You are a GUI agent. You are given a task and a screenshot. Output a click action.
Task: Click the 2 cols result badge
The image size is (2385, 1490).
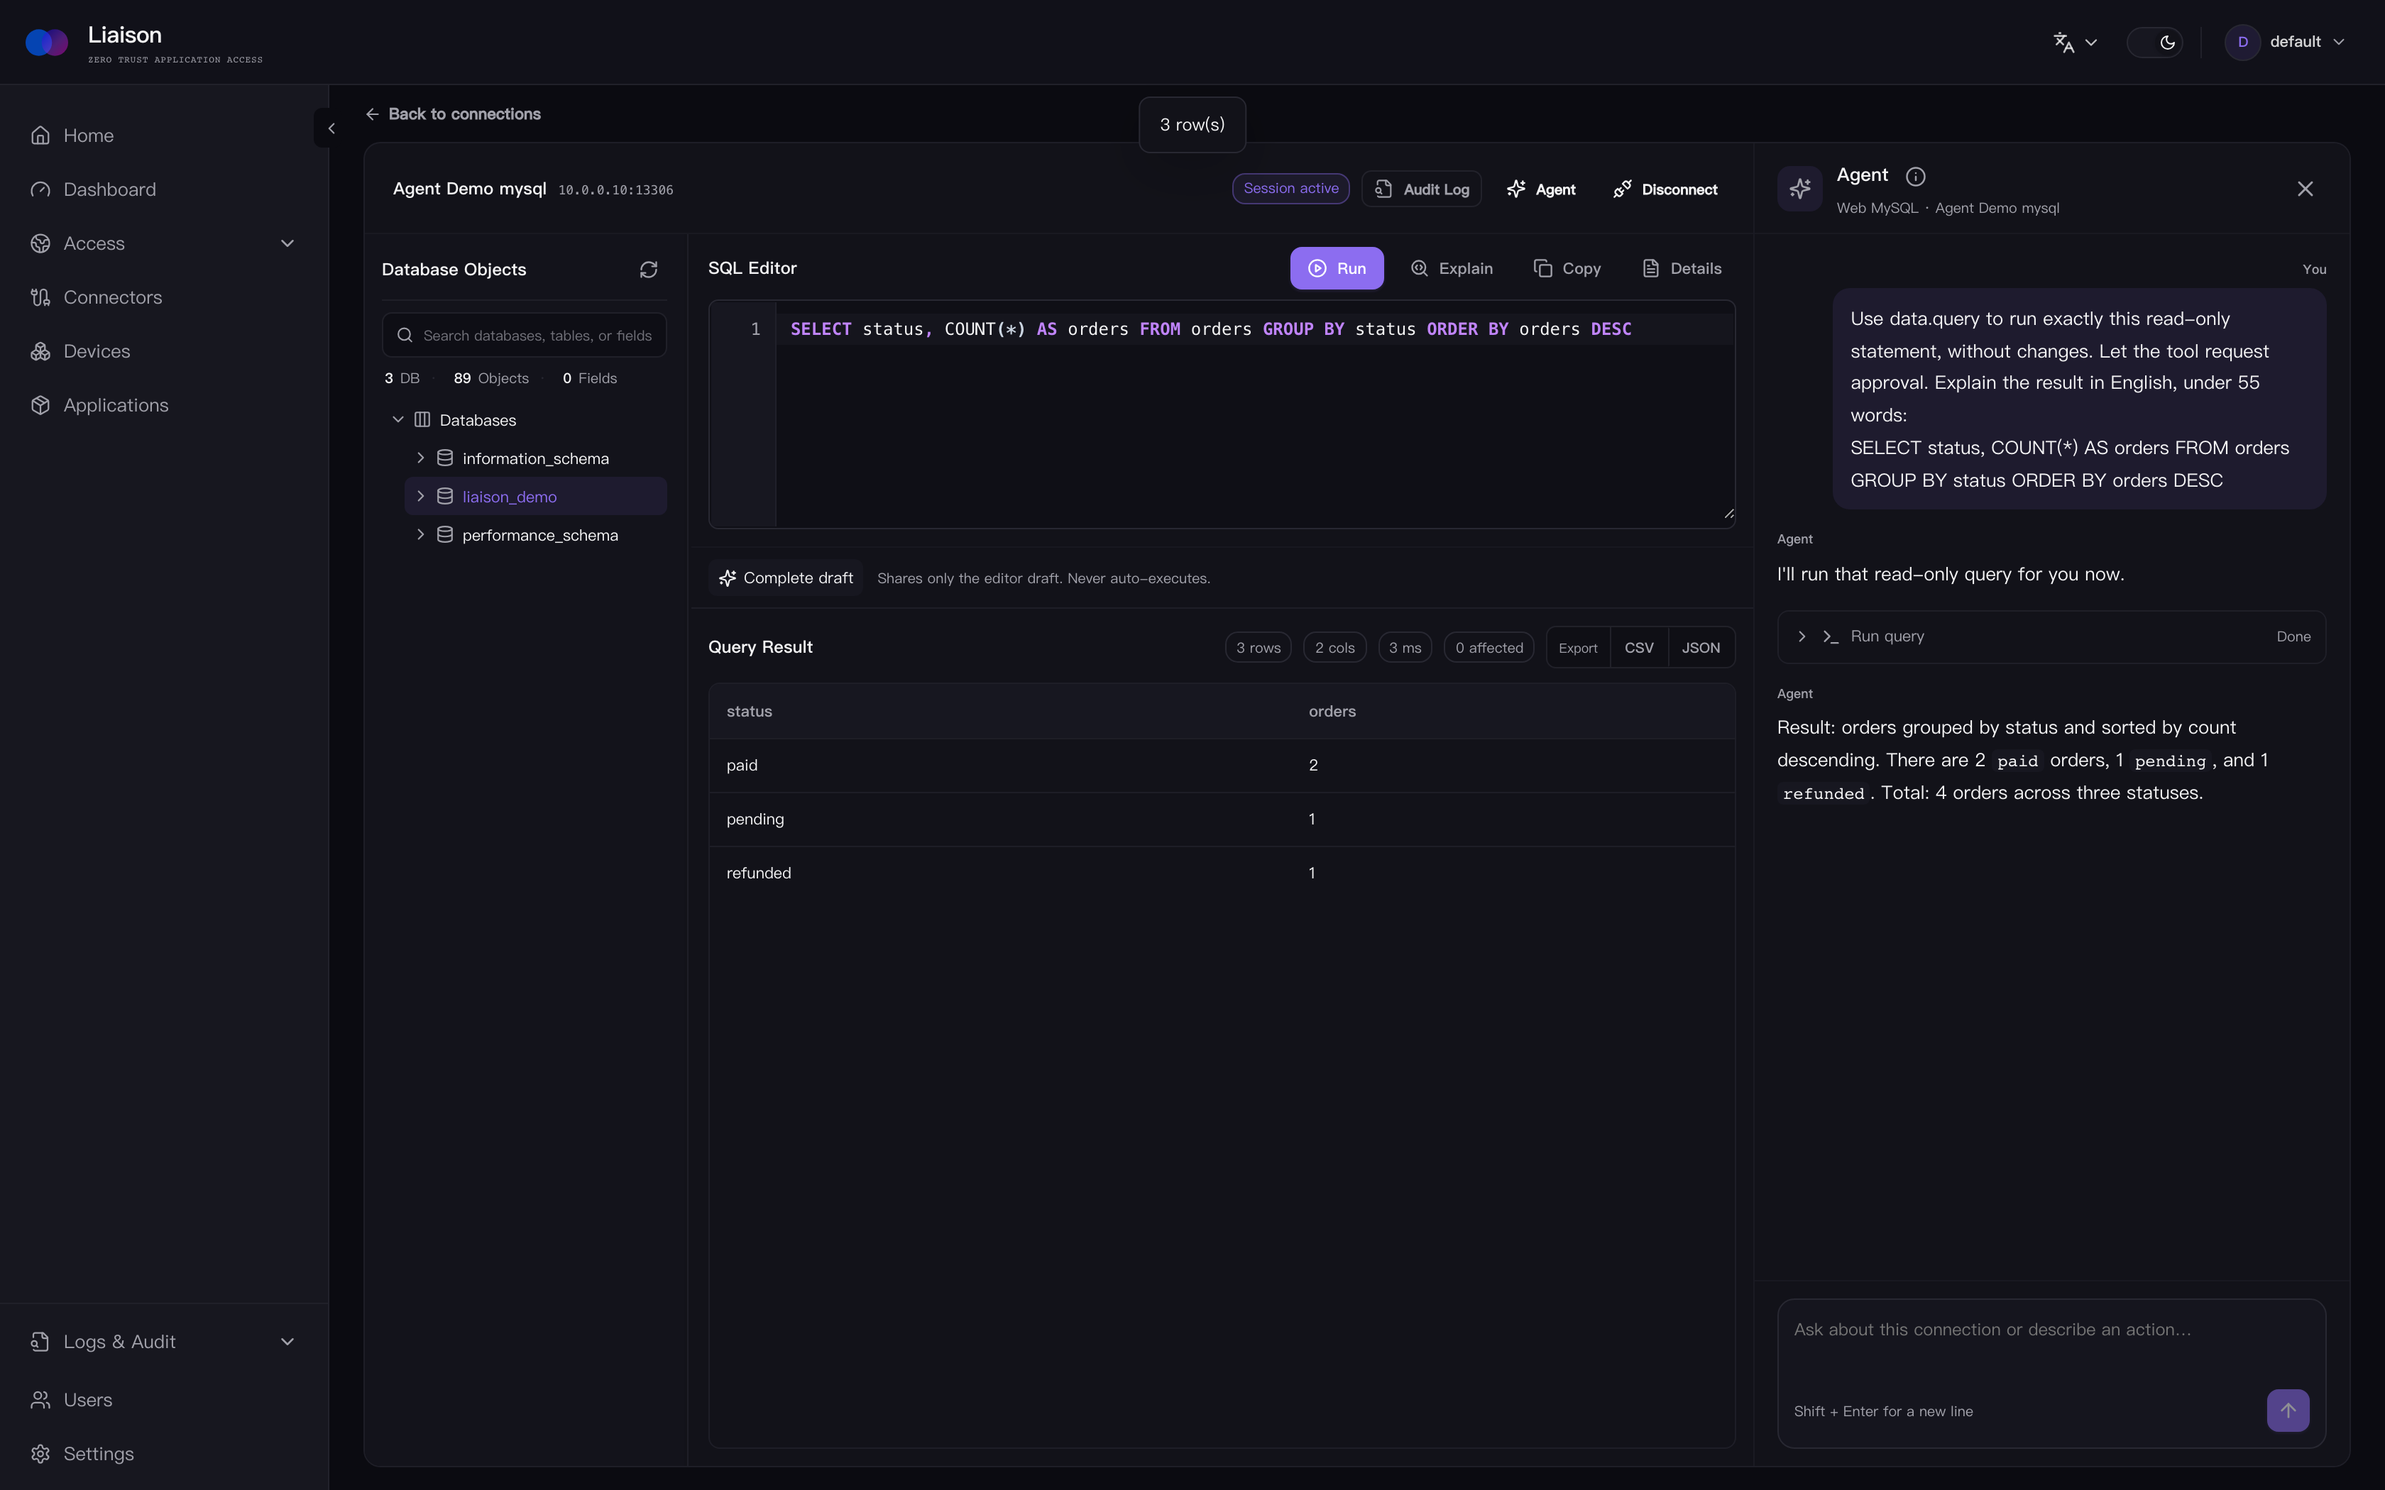click(x=1334, y=647)
